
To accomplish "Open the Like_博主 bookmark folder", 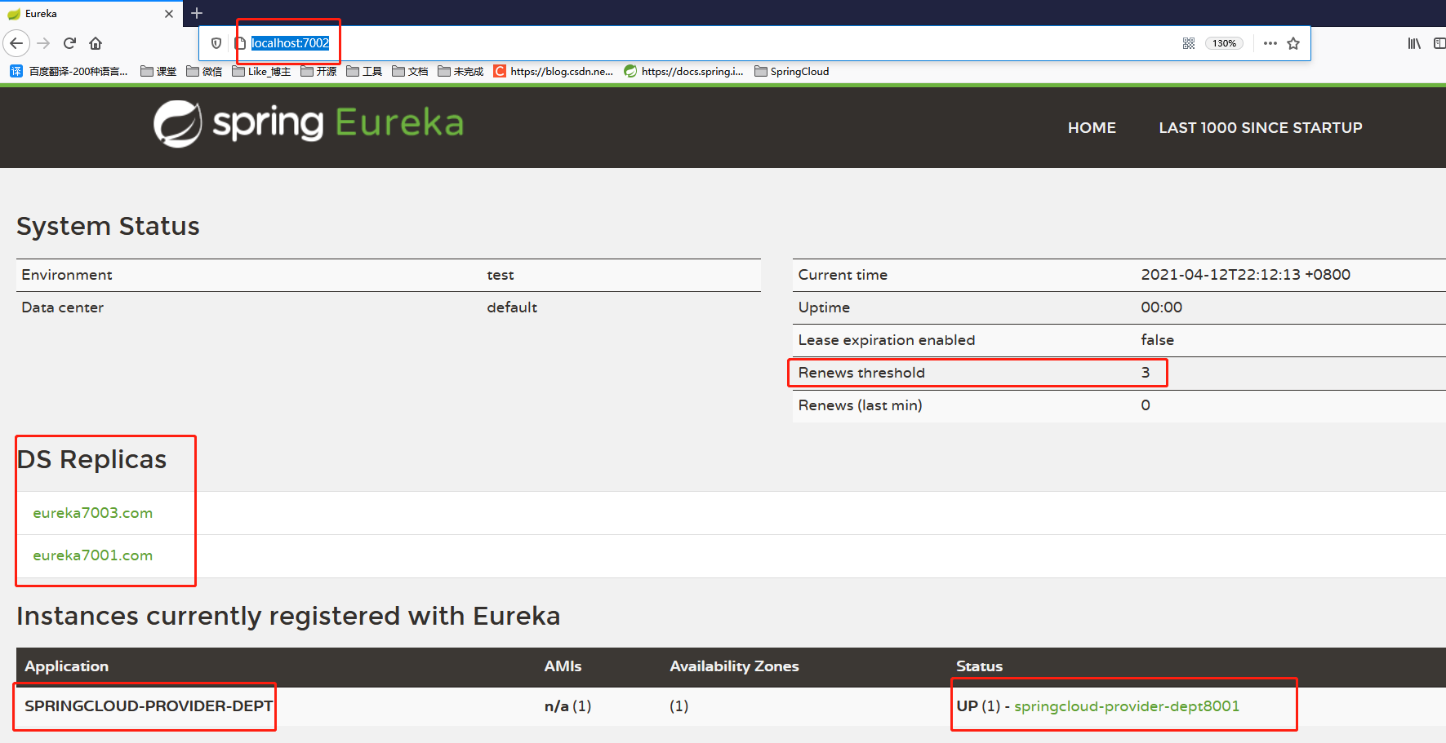I will point(261,72).
